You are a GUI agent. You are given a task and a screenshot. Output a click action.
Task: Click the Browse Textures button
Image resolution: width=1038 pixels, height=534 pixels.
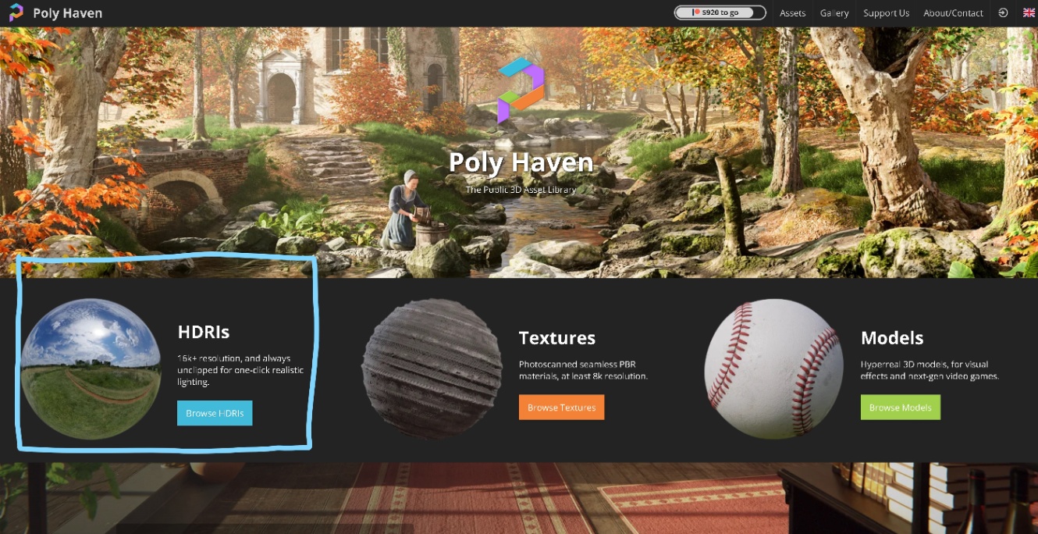coord(561,408)
